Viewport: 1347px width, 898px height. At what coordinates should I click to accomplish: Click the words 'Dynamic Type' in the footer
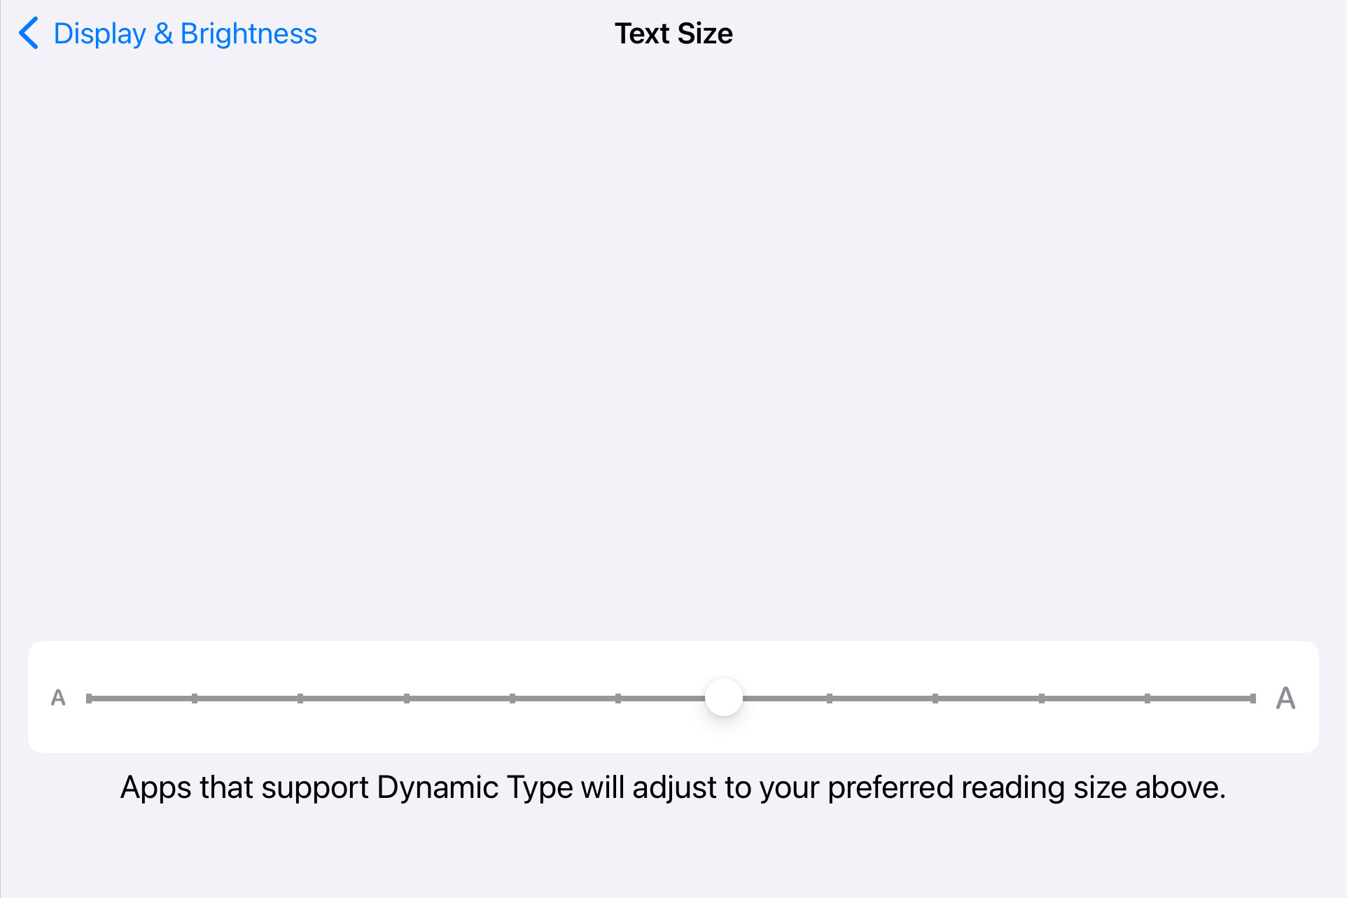point(474,787)
